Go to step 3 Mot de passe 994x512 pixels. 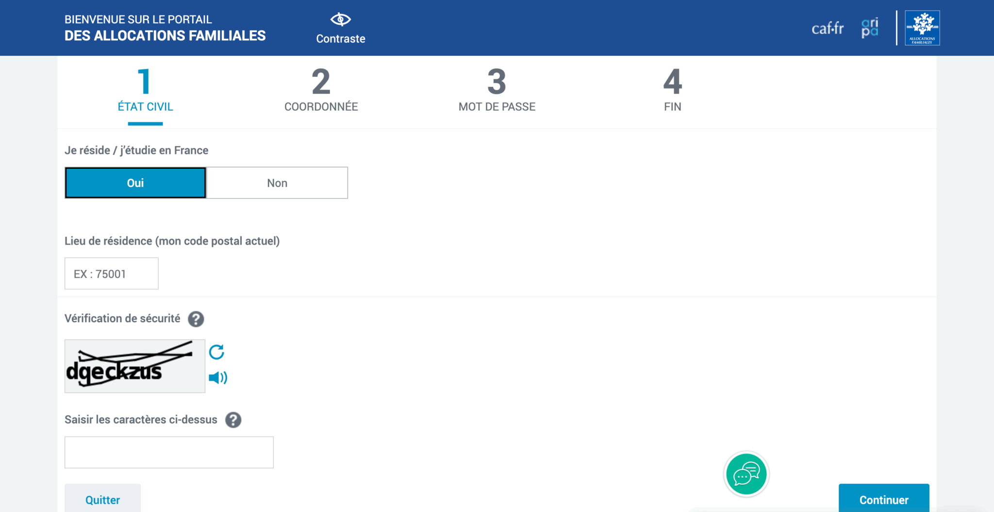497,91
